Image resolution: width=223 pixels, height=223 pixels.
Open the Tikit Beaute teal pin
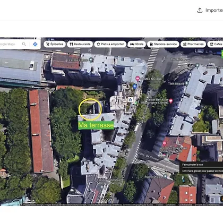click(x=186, y=83)
